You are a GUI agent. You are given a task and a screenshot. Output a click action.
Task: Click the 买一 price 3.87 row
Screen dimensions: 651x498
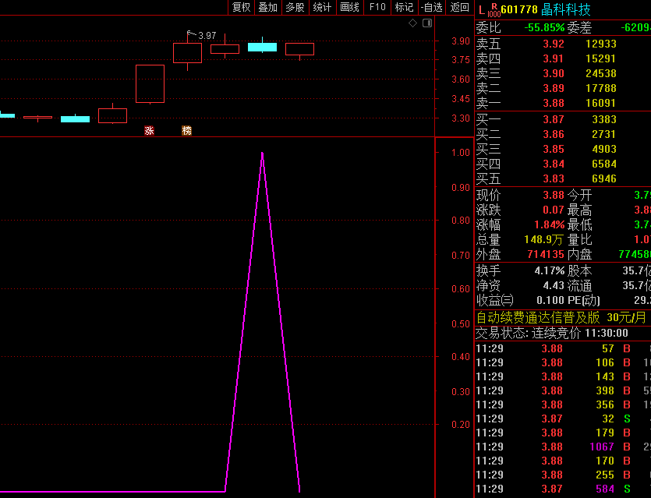[553, 119]
